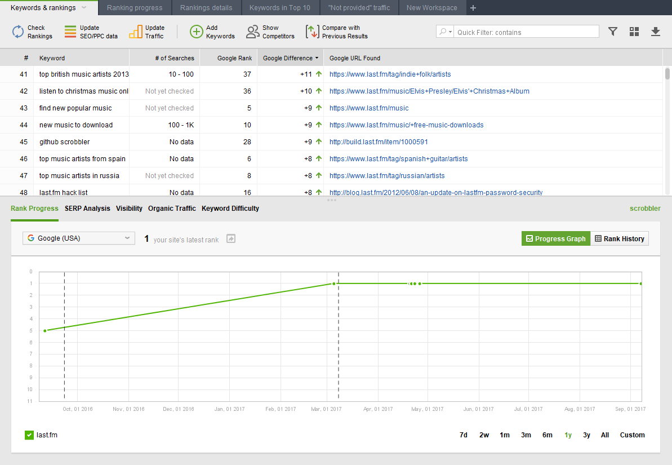The width and height of the screenshot is (672, 465).
Task: Select Compare with Previous Results icon
Action: [x=313, y=32]
